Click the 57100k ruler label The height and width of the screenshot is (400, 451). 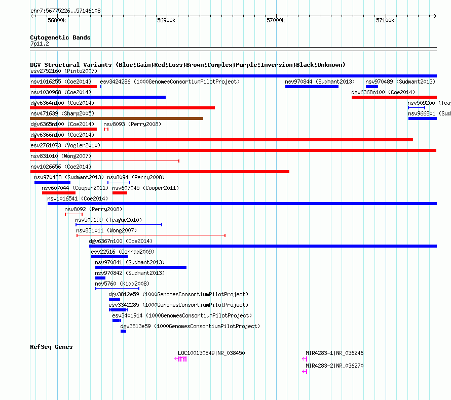[x=385, y=20]
